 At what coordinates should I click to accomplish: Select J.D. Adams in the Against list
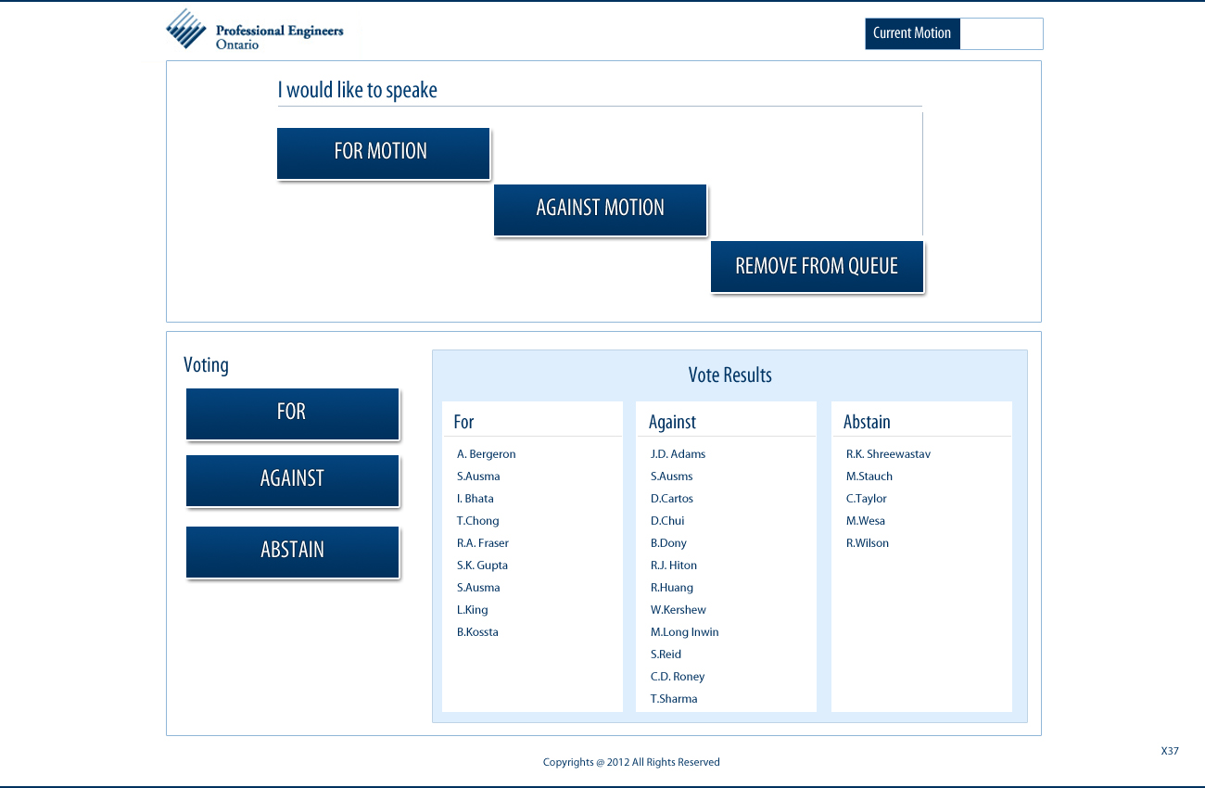tap(678, 454)
